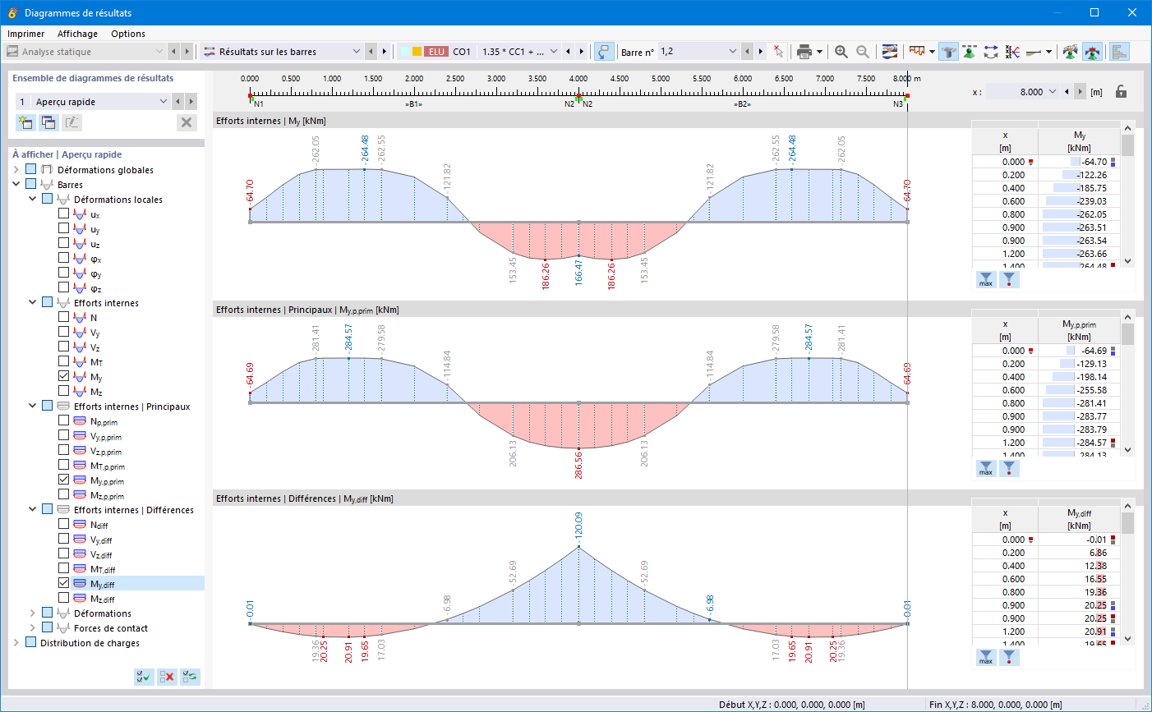Go to previous load combination with the left arrow
Image resolution: width=1152 pixels, height=712 pixels.
tap(568, 52)
